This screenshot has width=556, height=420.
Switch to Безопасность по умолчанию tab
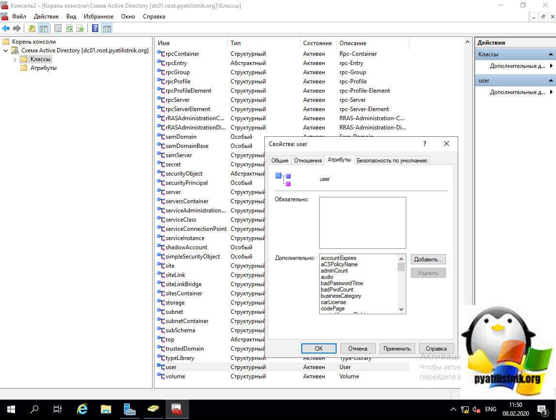[392, 161]
